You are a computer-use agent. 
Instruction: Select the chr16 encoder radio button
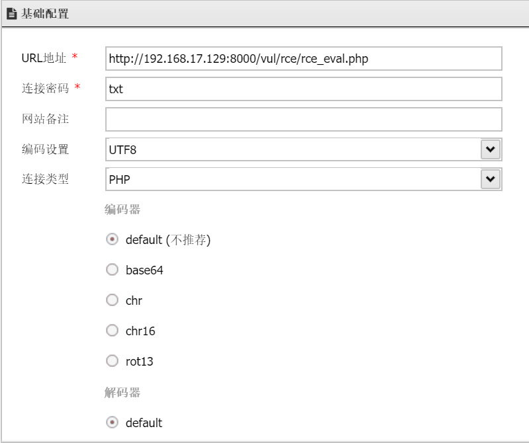[113, 331]
